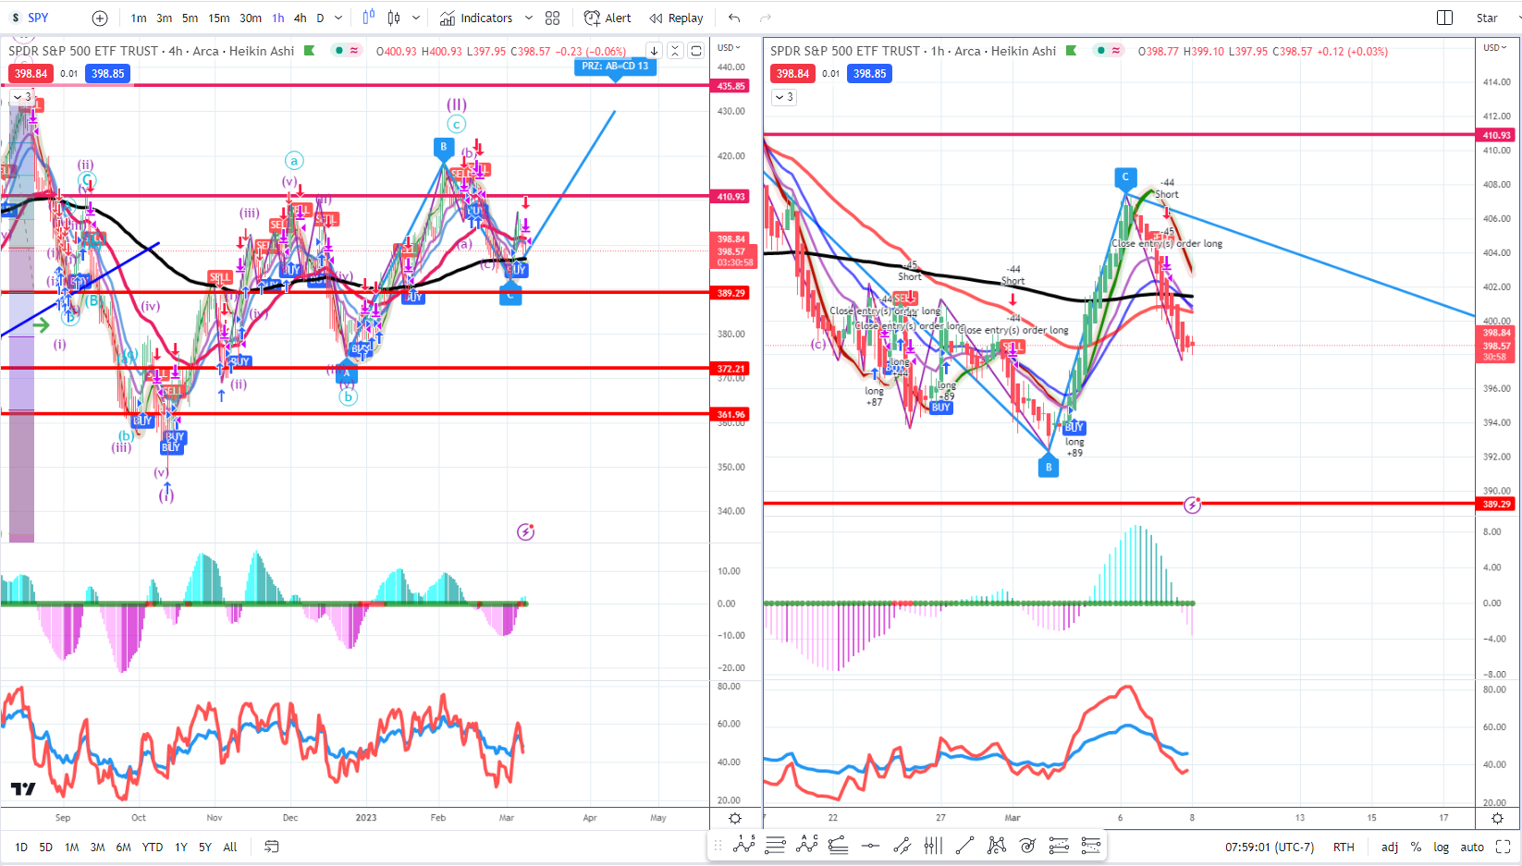Viewport: 1522px width, 866px height.
Task: Select the YTD date range
Action: [153, 847]
